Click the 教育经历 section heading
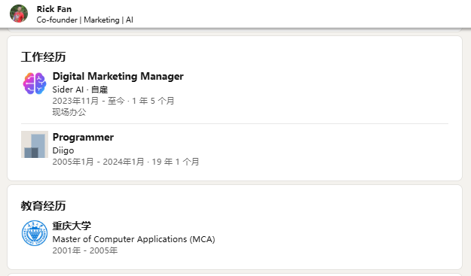The width and height of the screenshot is (471, 276). coord(43,206)
